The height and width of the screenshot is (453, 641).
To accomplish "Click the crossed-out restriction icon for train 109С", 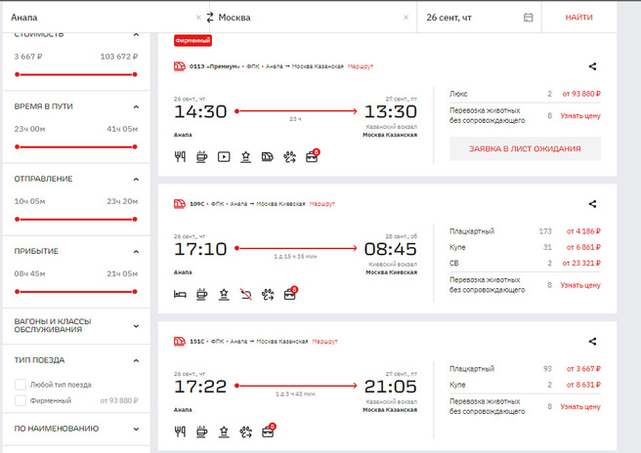I will click(x=245, y=294).
